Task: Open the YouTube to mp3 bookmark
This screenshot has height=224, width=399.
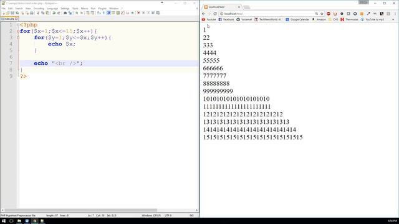Action: tap(372, 19)
